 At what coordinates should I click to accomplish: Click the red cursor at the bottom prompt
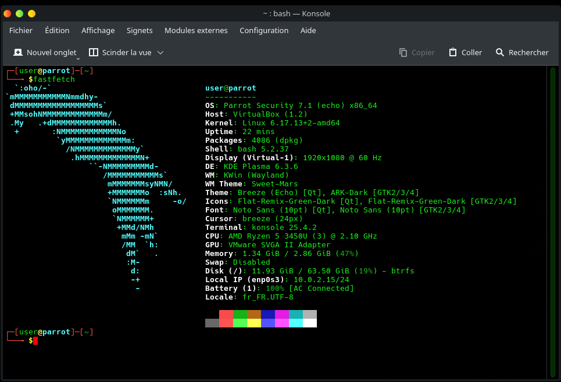pyautogui.click(x=35, y=341)
